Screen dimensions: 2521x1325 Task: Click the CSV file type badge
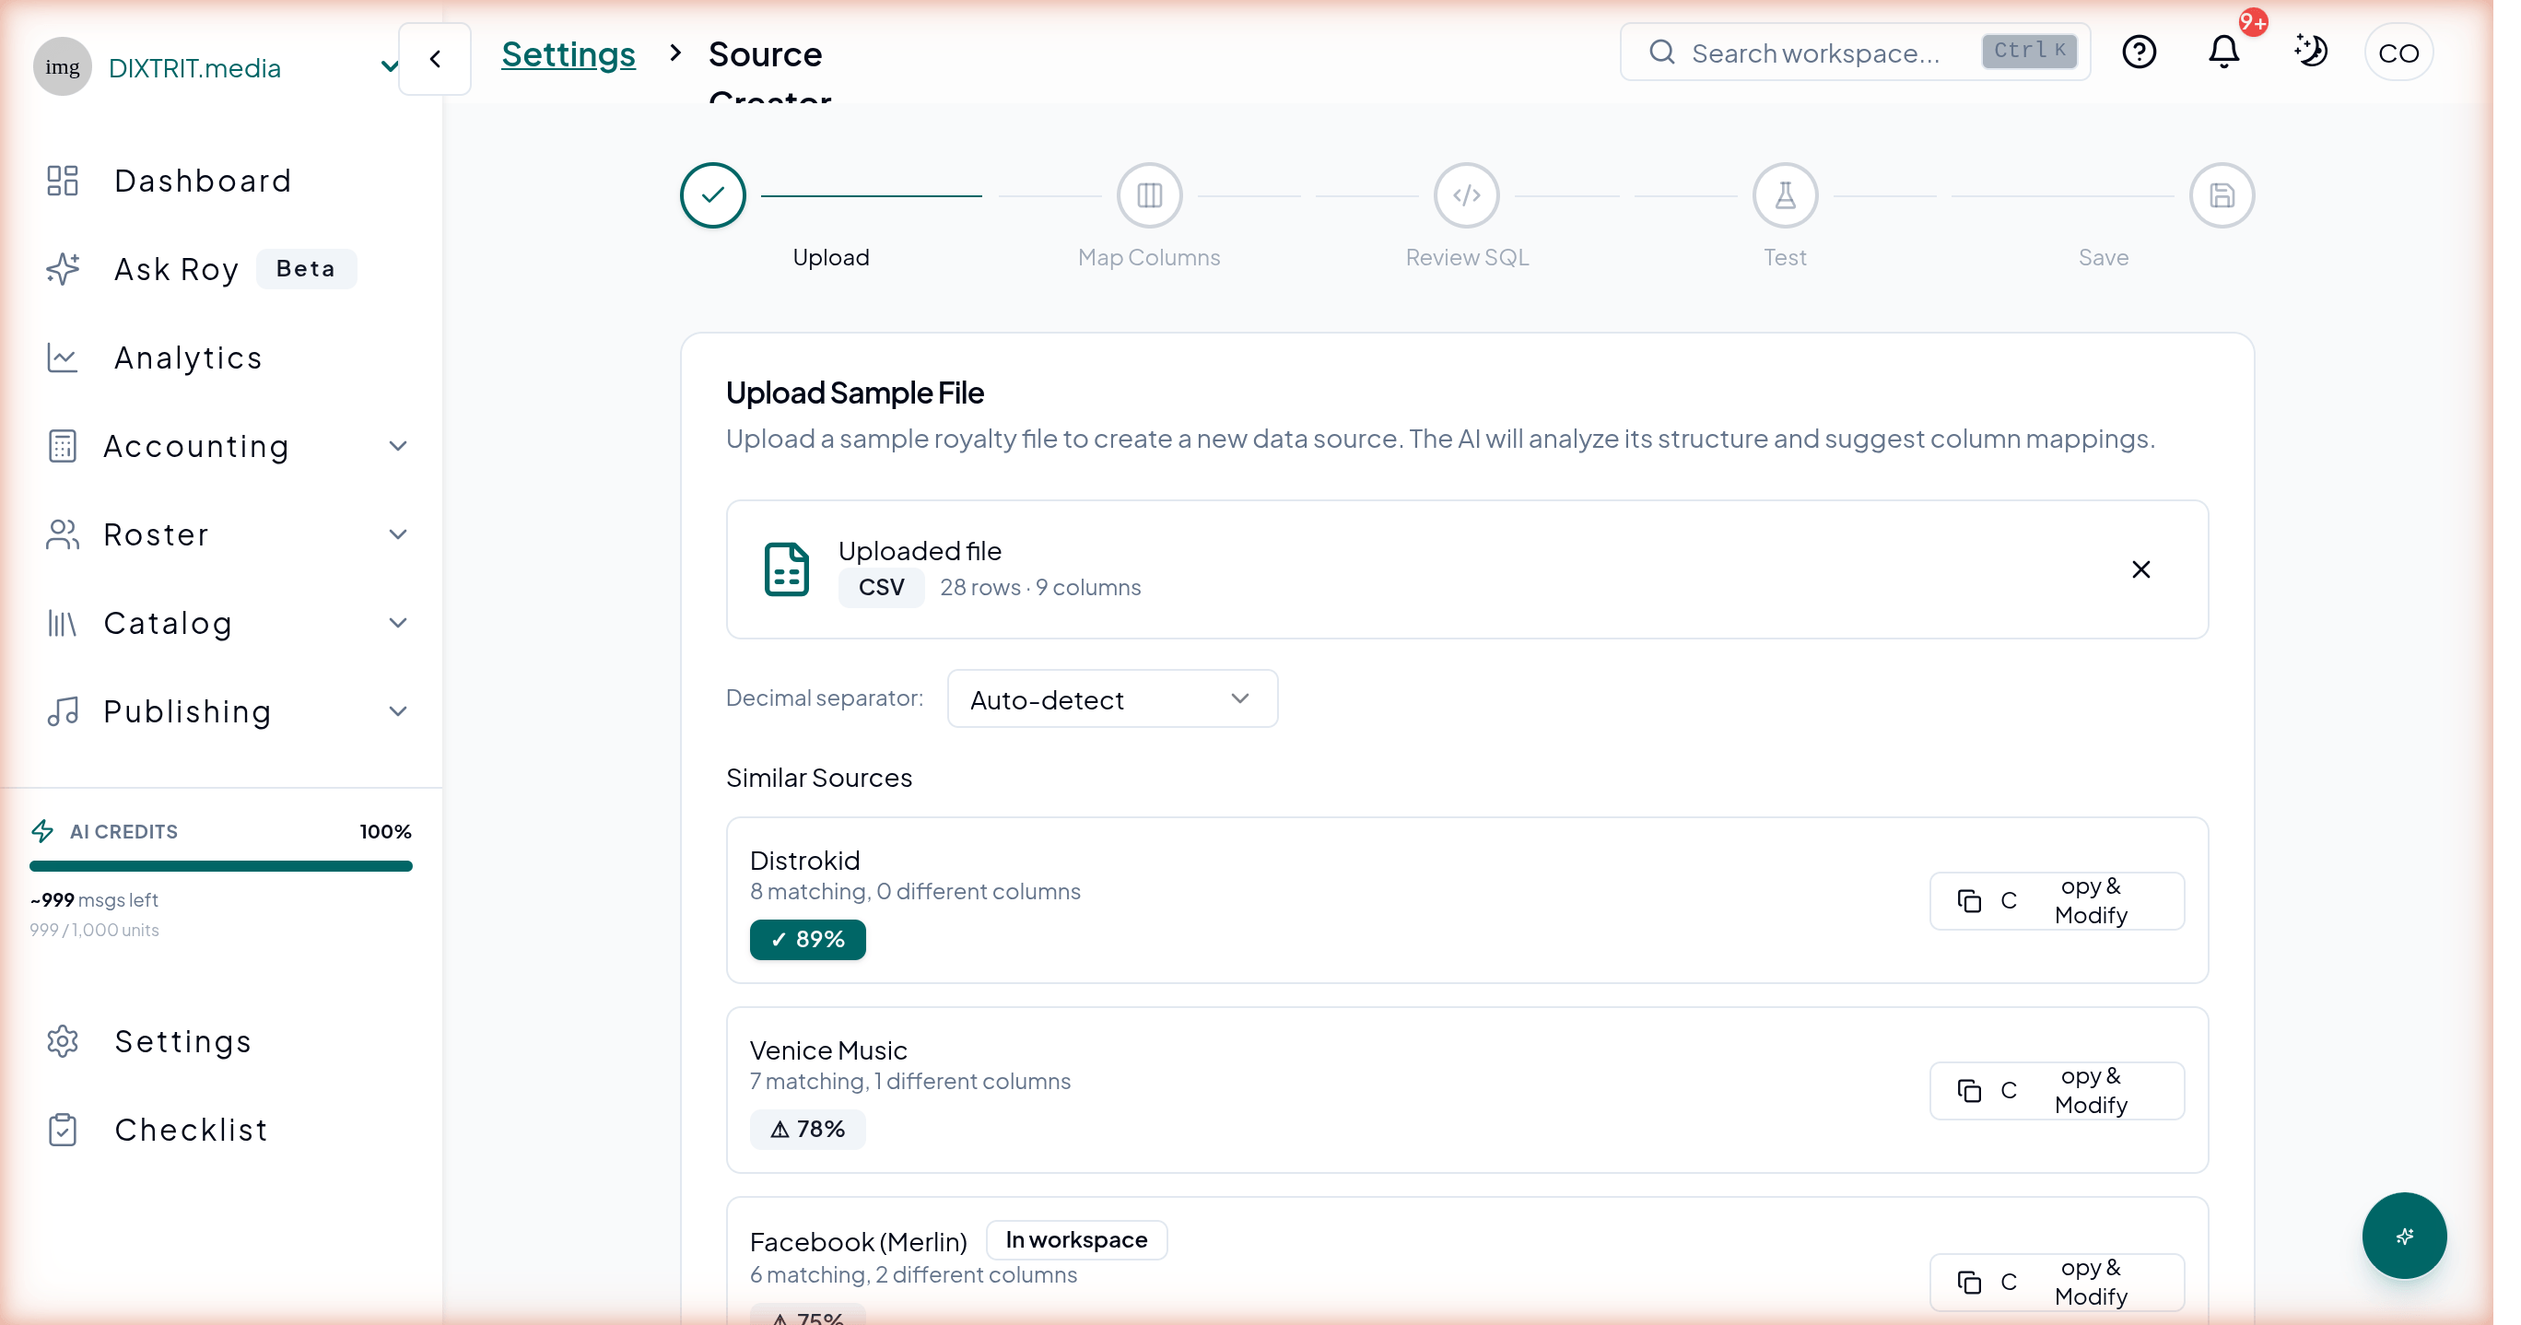881,587
